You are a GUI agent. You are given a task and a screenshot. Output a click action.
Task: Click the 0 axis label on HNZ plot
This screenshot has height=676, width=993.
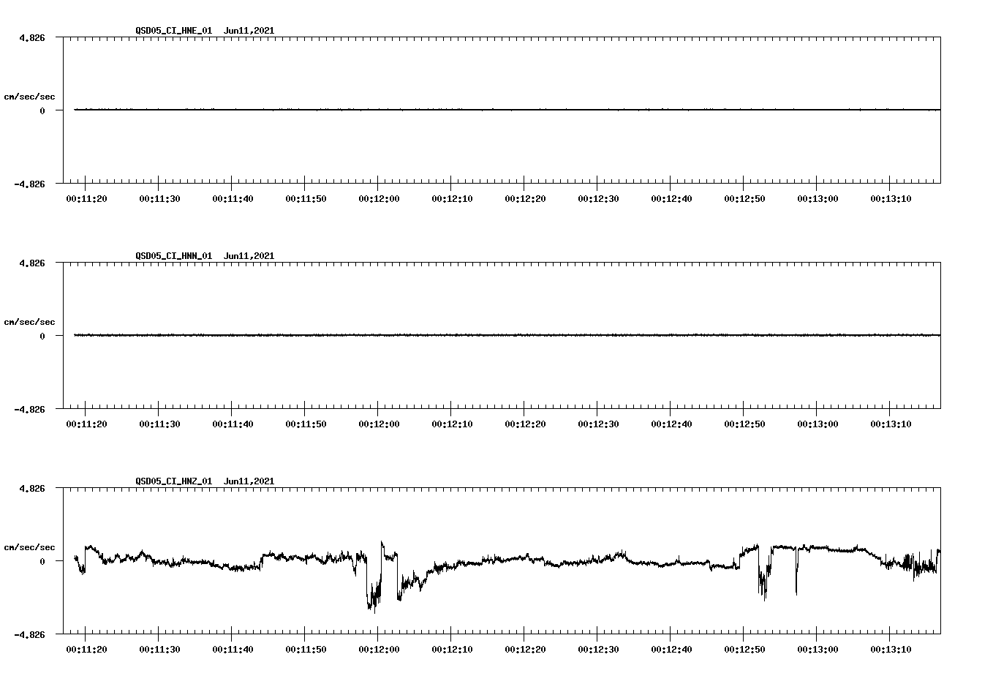pyautogui.click(x=42, y=561)
